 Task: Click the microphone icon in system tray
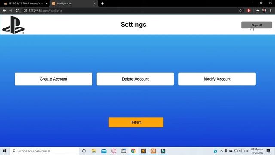point(226,151)
